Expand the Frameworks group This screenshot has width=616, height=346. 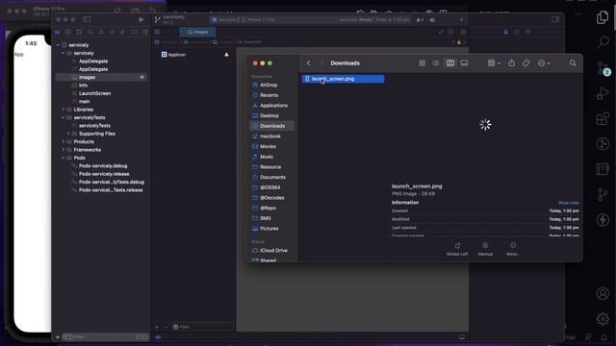click(64, 150)
